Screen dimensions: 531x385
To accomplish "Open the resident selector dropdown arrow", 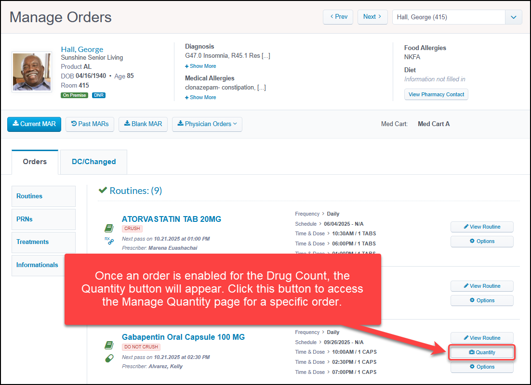I will tap(513, 17).
